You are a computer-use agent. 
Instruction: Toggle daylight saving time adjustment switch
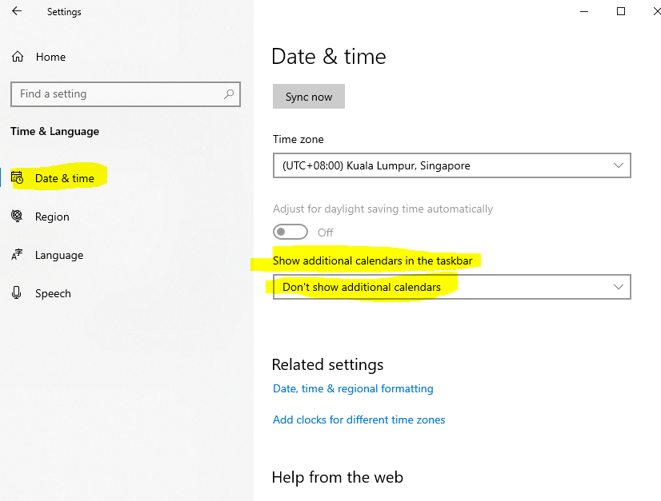pos(290,233)
